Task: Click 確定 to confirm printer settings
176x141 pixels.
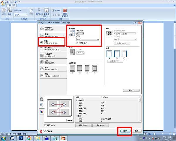Action: tap(125, 131)
